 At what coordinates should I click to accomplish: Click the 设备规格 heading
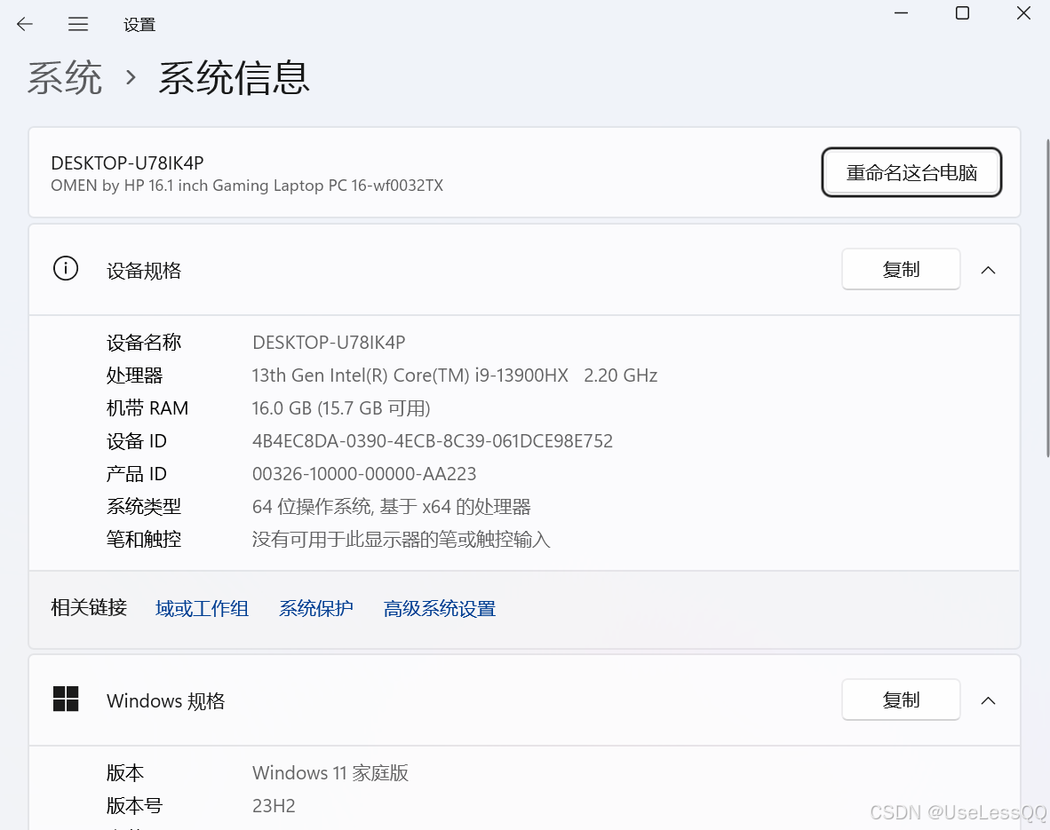pyautogui.click(x=144, y=271)
